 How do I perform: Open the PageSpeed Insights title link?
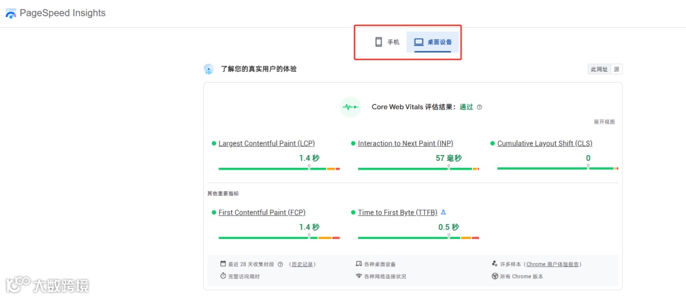(62, 13)
